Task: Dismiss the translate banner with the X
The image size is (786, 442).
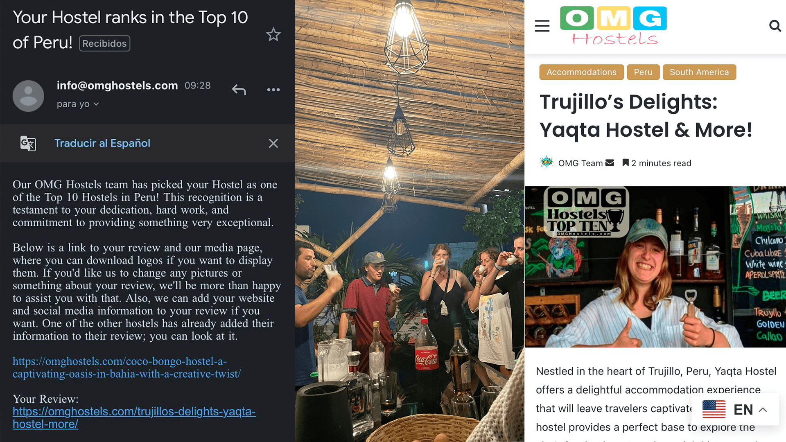Action: tap(273, 143)
